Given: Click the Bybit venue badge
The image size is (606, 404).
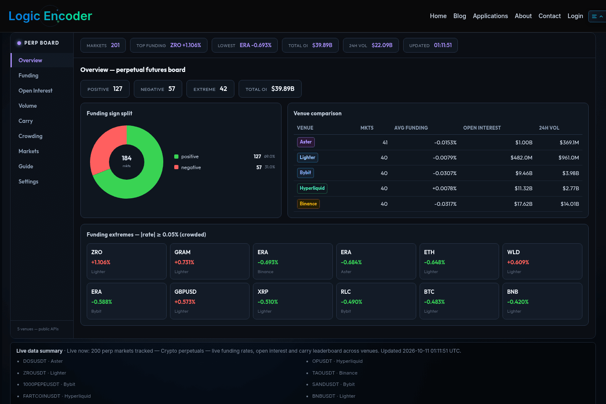Looking at the screenshot, I should (x=306, y=173).
